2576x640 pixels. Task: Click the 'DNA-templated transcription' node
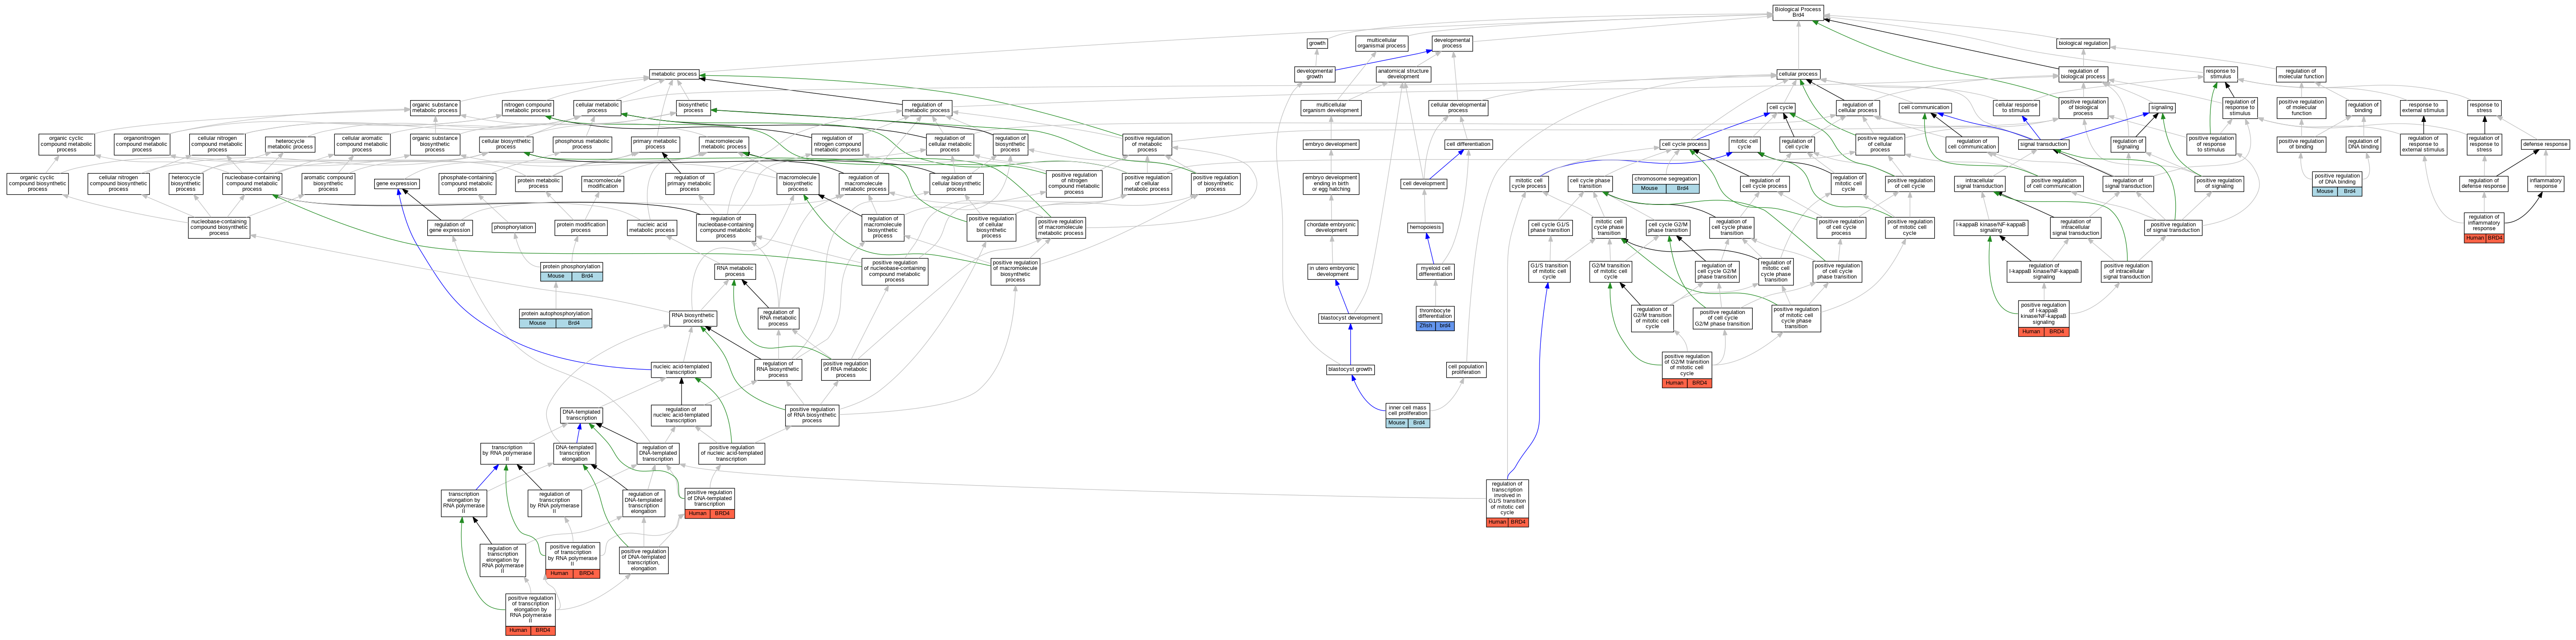581,415
